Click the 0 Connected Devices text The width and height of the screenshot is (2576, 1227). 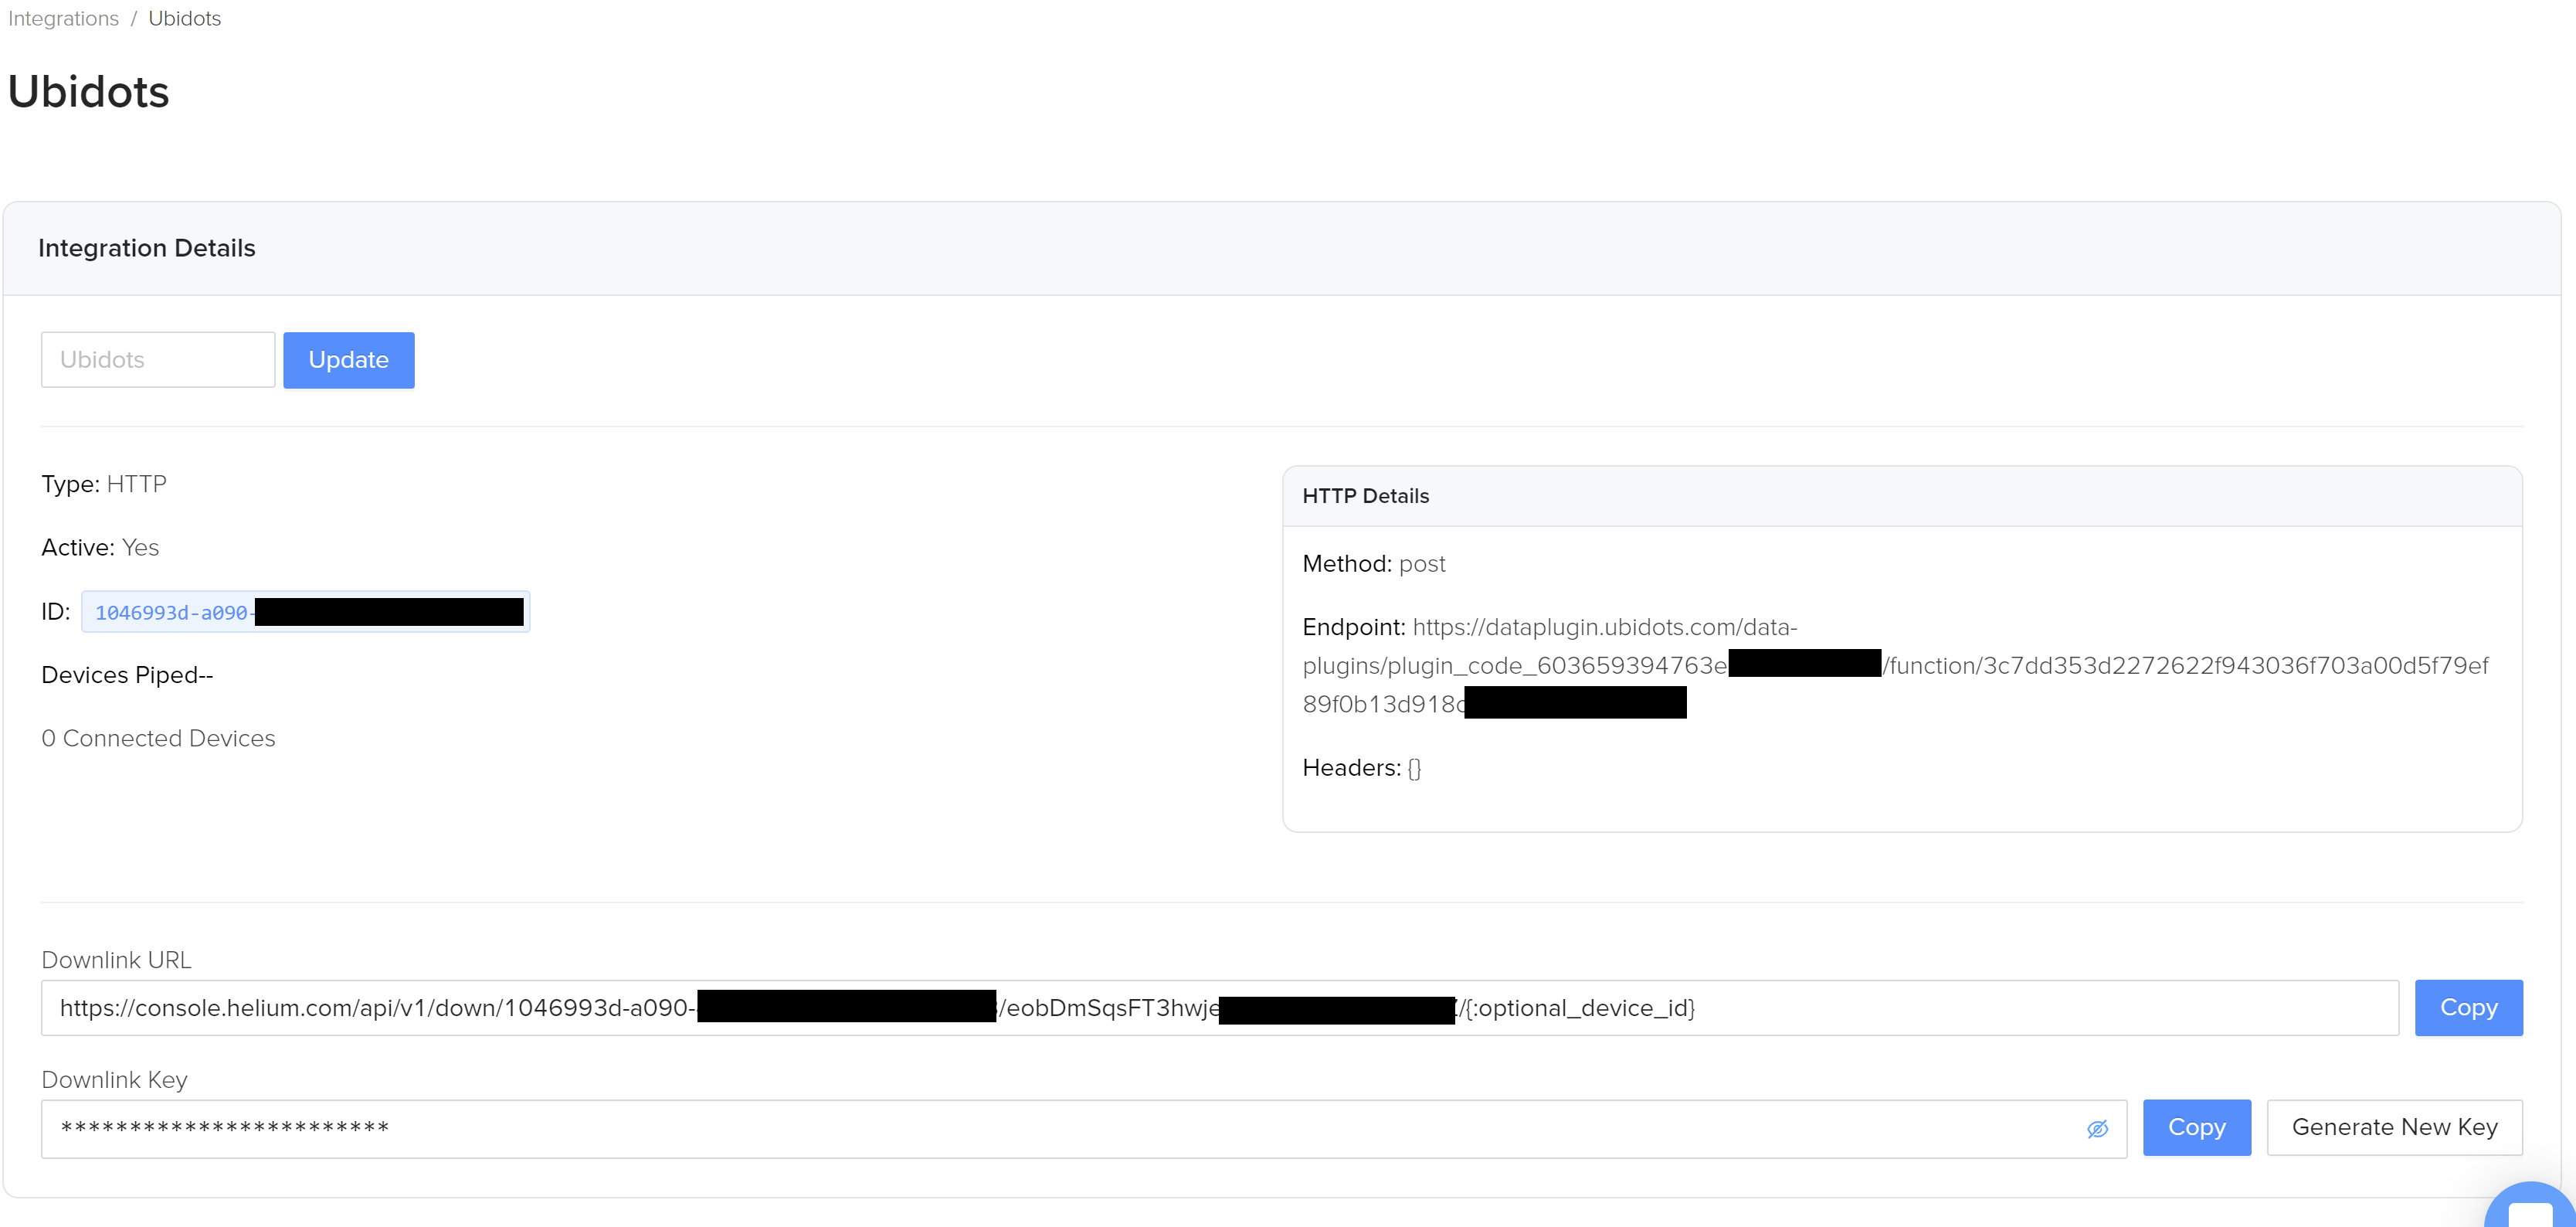158,738
